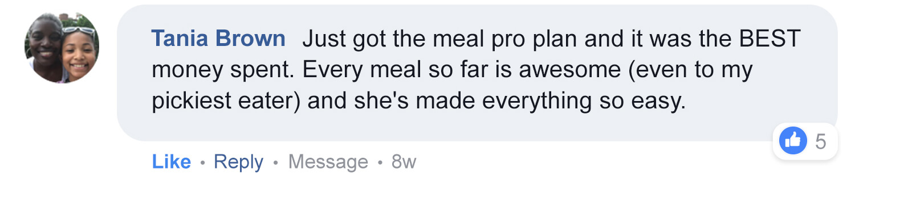The width and height of the screenshot is (912, 206).
Task: Select Message under the comment
Action: click(328, 162)
